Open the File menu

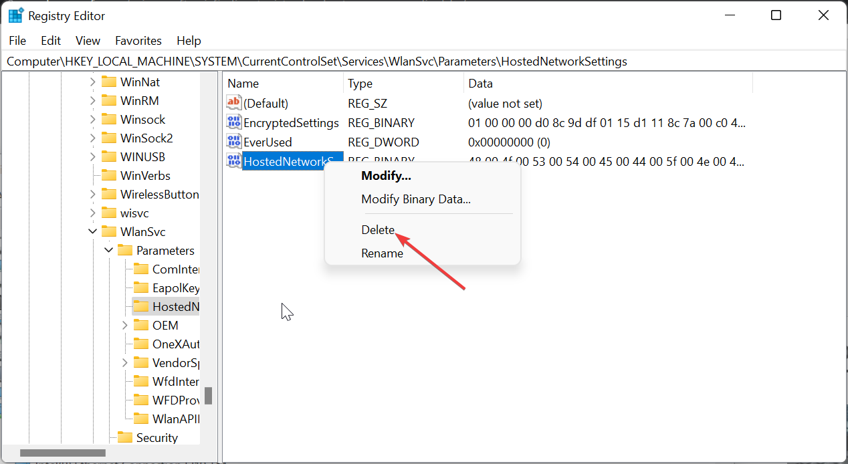click(17, 41)
